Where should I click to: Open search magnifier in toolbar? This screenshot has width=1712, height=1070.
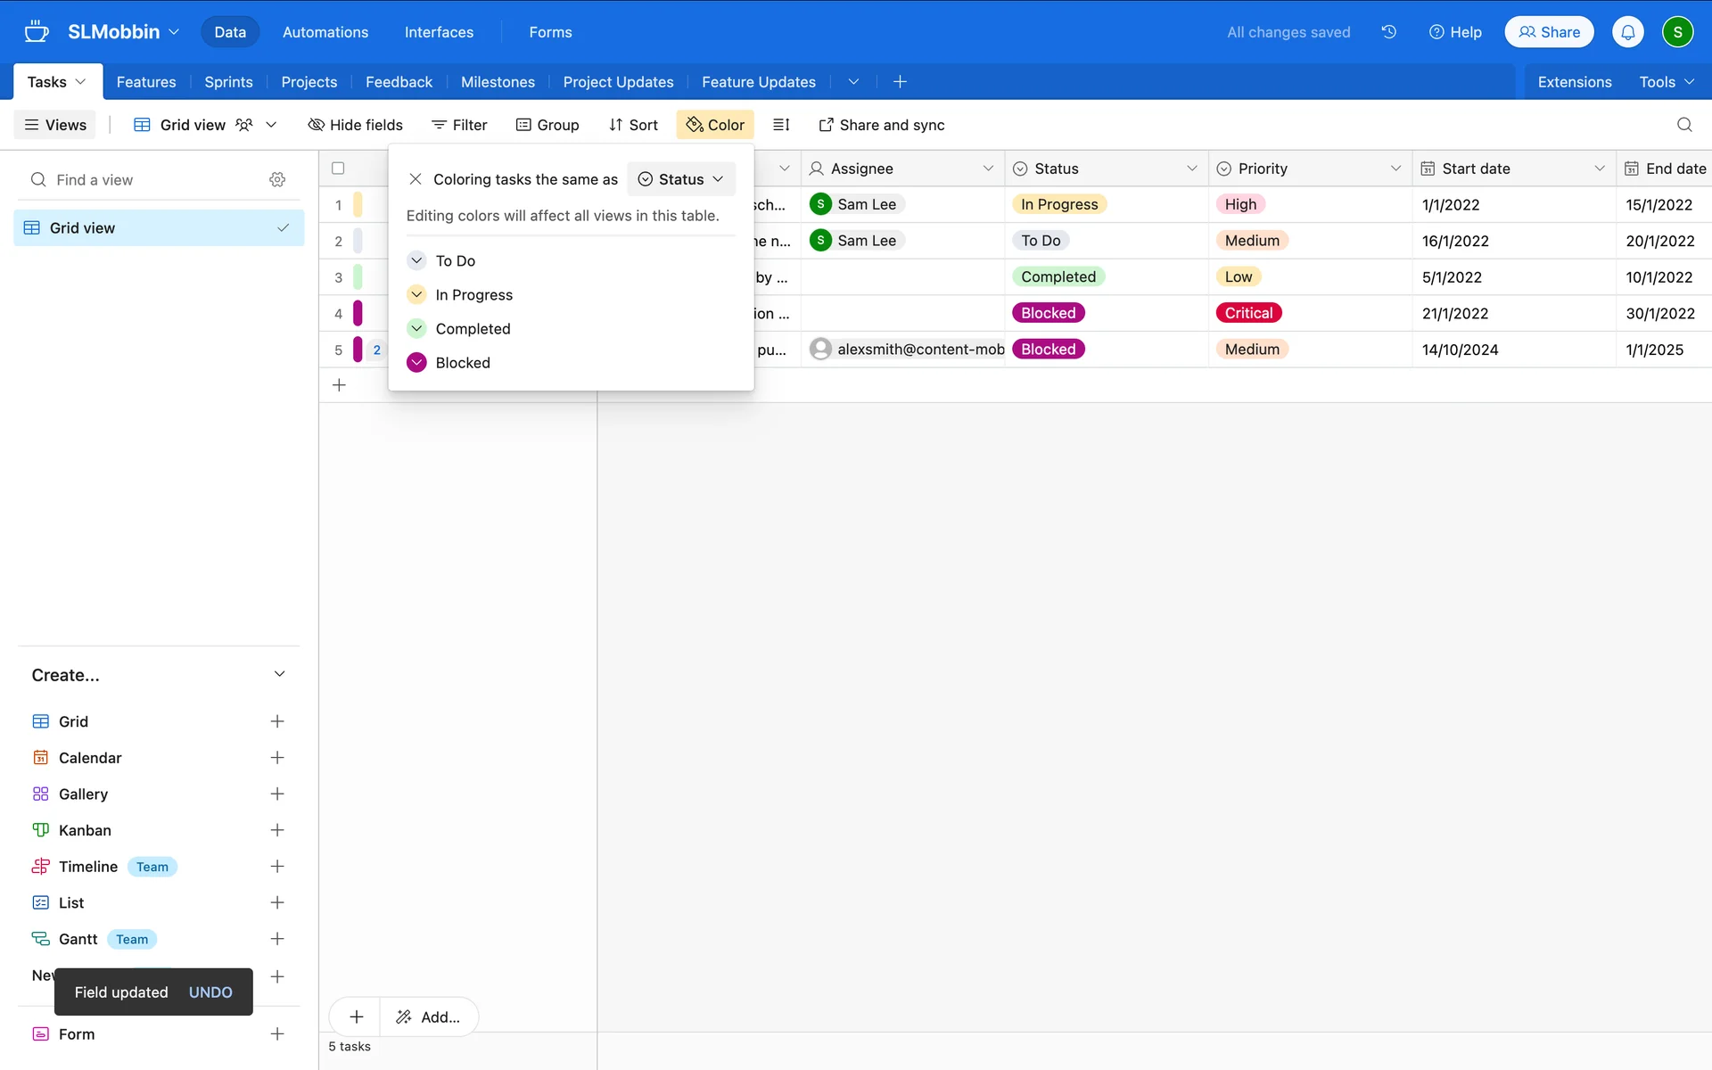click(x=1684, y=125)
